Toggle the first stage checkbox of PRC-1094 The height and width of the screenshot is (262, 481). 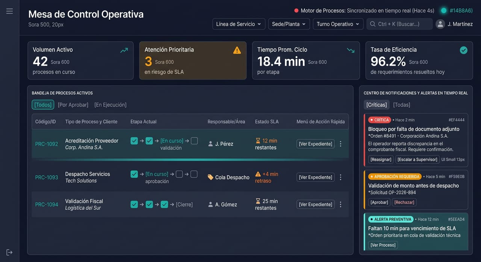[134, 205]
